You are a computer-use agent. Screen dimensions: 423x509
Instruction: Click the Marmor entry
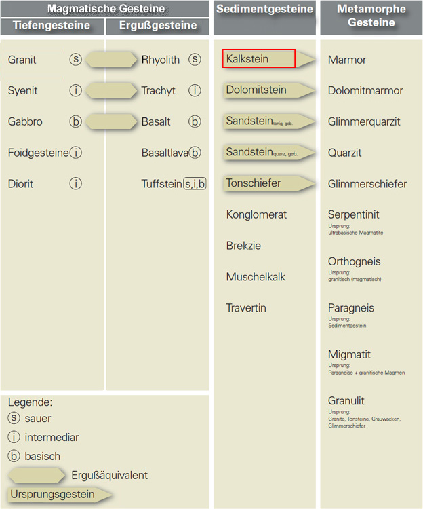tap(347, 60)
